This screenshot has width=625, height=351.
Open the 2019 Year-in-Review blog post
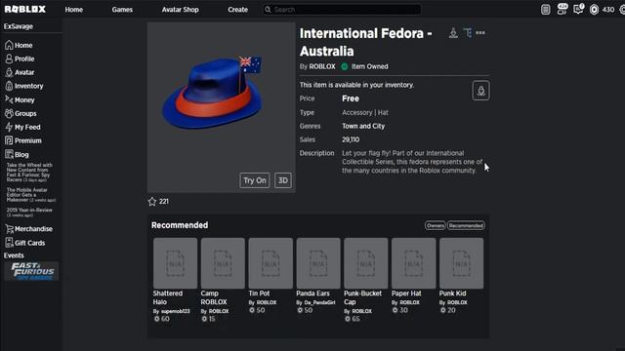pyautogui.click(x=29, y=213)
